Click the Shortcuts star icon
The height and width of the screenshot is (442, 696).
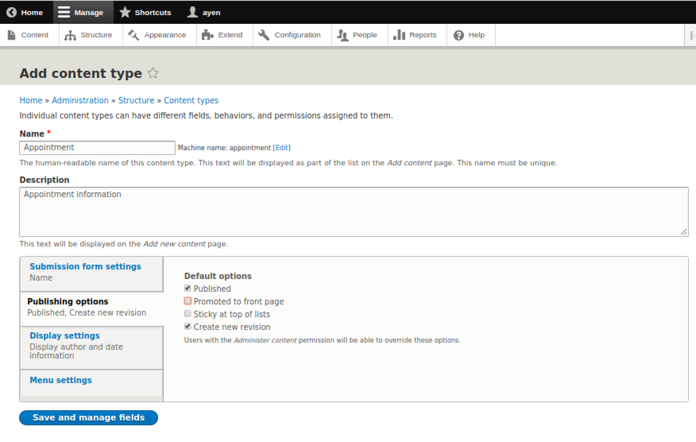[x=125, y=12]
